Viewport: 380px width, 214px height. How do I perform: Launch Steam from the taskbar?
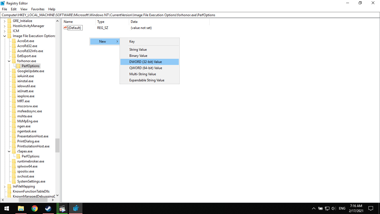tap(48, 208)
